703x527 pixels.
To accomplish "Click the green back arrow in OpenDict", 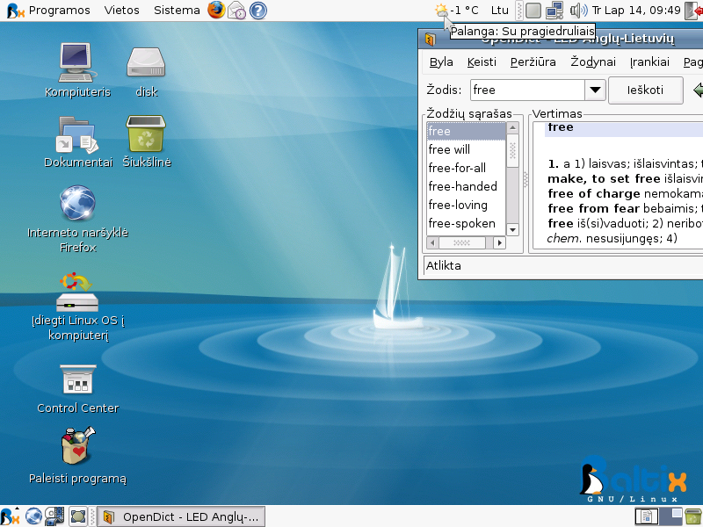I will (x=698, y=90).
